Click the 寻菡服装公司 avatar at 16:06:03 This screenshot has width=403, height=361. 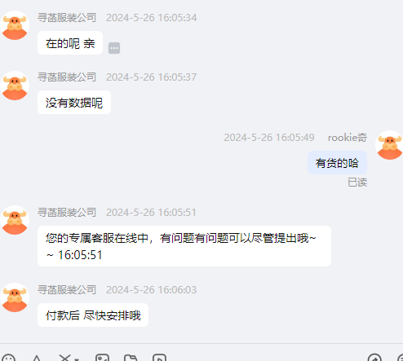coord(15,297)
